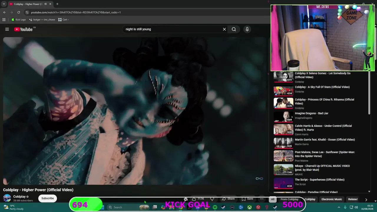Open more actions ellipsis menu
The image size is (377, 212).
click(x=262, y=199)
